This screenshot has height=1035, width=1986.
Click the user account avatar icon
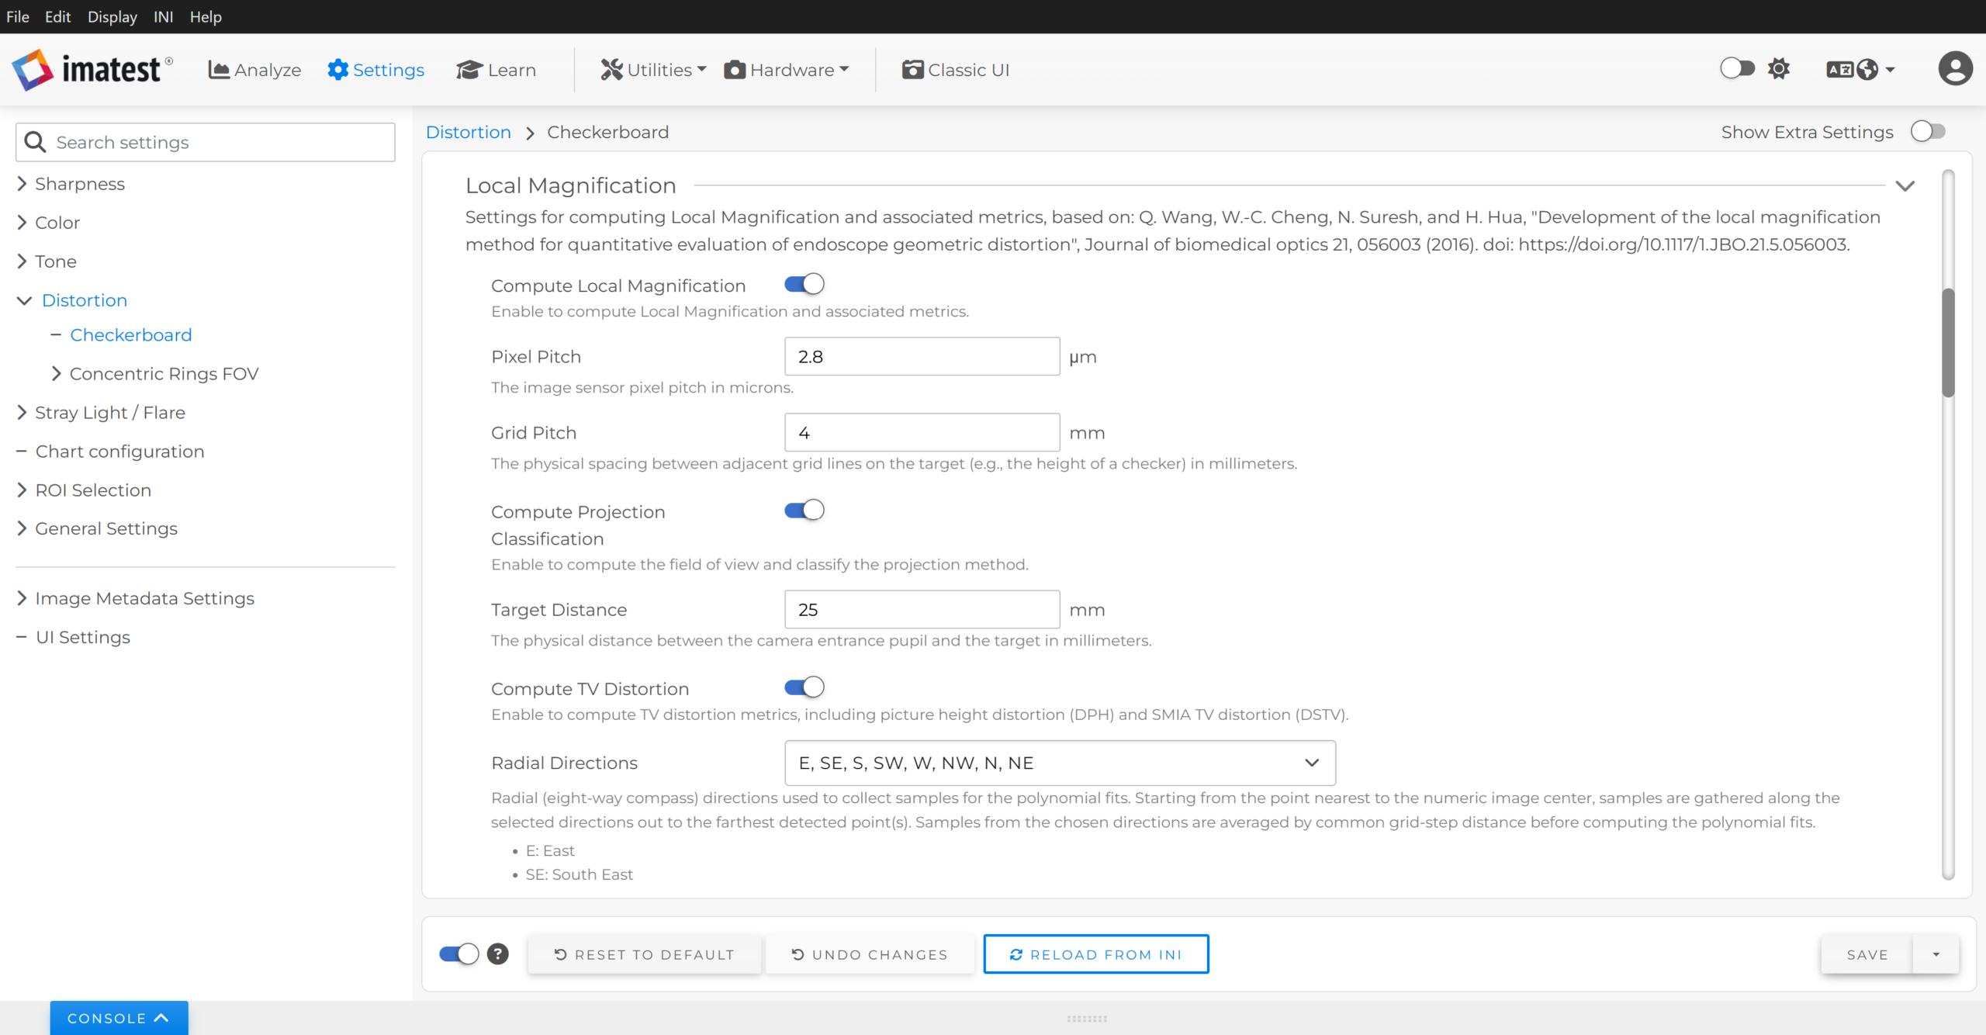tap(1955, 69)
